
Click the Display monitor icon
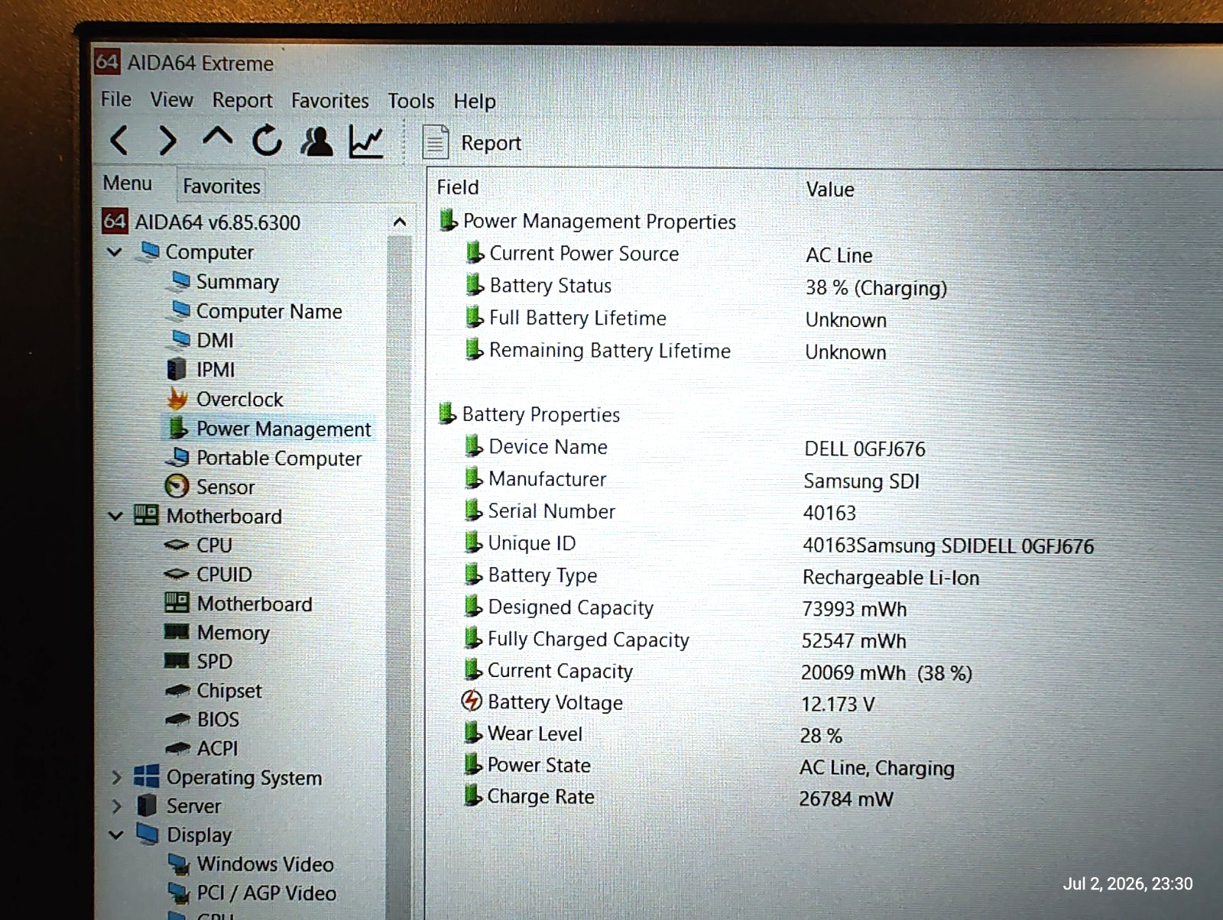(148, 834)
